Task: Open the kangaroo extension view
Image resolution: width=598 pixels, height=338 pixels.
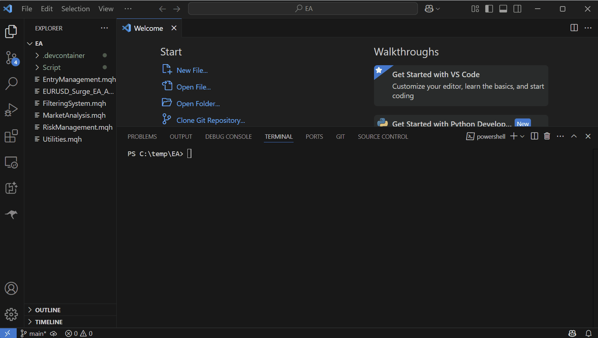Action: point(11,214)
